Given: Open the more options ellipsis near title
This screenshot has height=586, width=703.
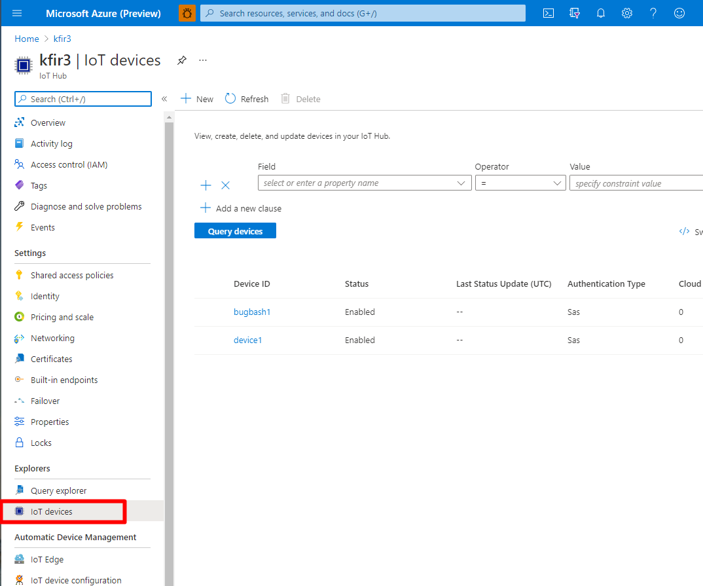Looking at the screenshot, I should pos(203,60).
